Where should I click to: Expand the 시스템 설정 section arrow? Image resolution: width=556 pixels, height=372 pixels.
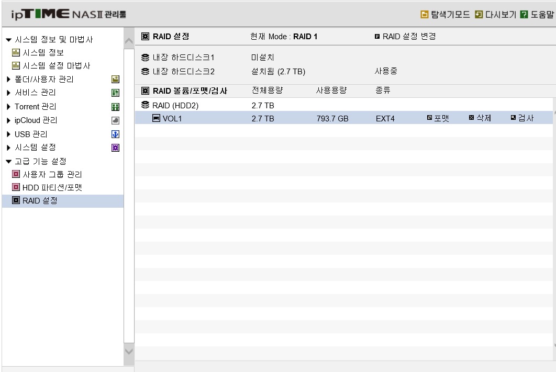[8, 148]
